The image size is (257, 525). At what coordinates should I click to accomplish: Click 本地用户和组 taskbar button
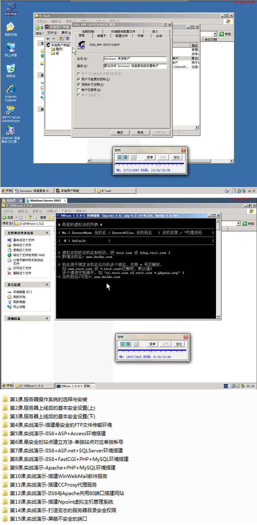[74, 191]
